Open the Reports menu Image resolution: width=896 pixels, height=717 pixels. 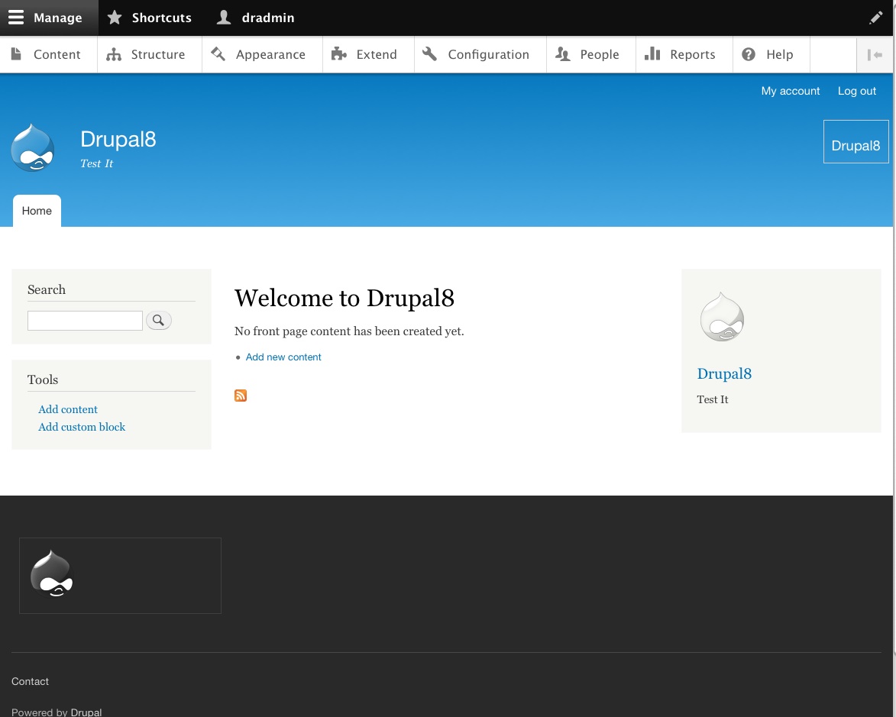[x=683, y=55]
